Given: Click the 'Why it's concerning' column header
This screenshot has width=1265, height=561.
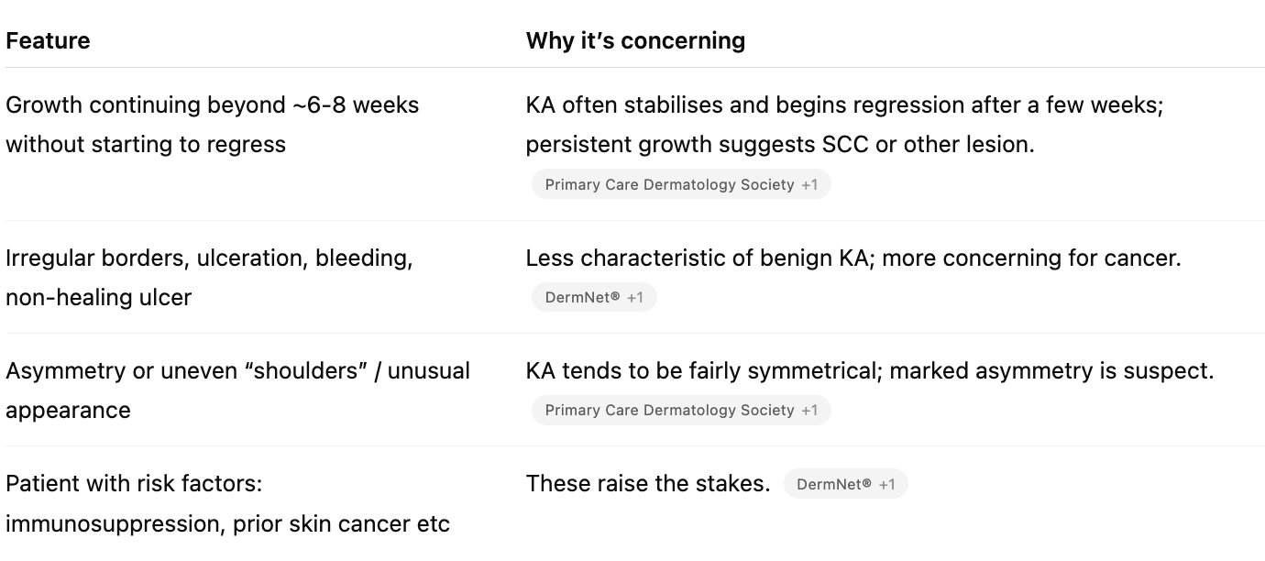Looking at the screenshot, I should pyautogui.click(x=635, y=41).
